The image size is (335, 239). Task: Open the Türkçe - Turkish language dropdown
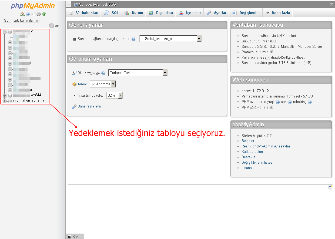[138, 73]
